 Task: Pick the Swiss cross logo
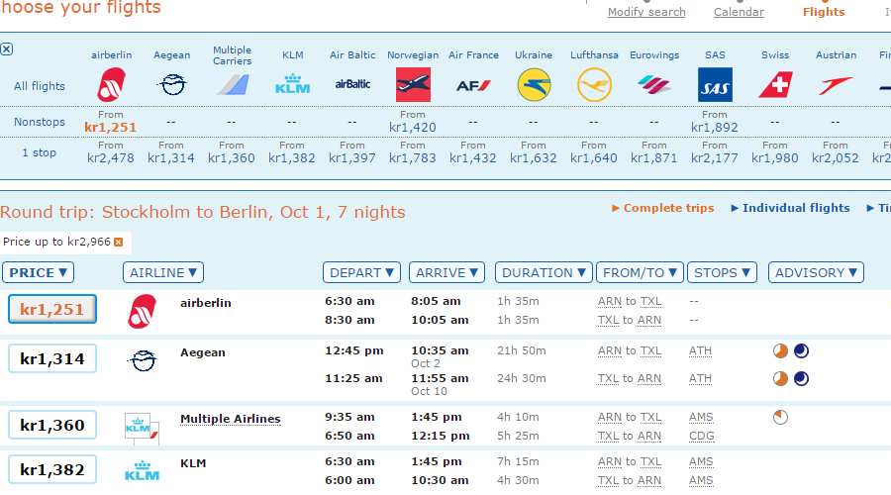pos(775,85)
